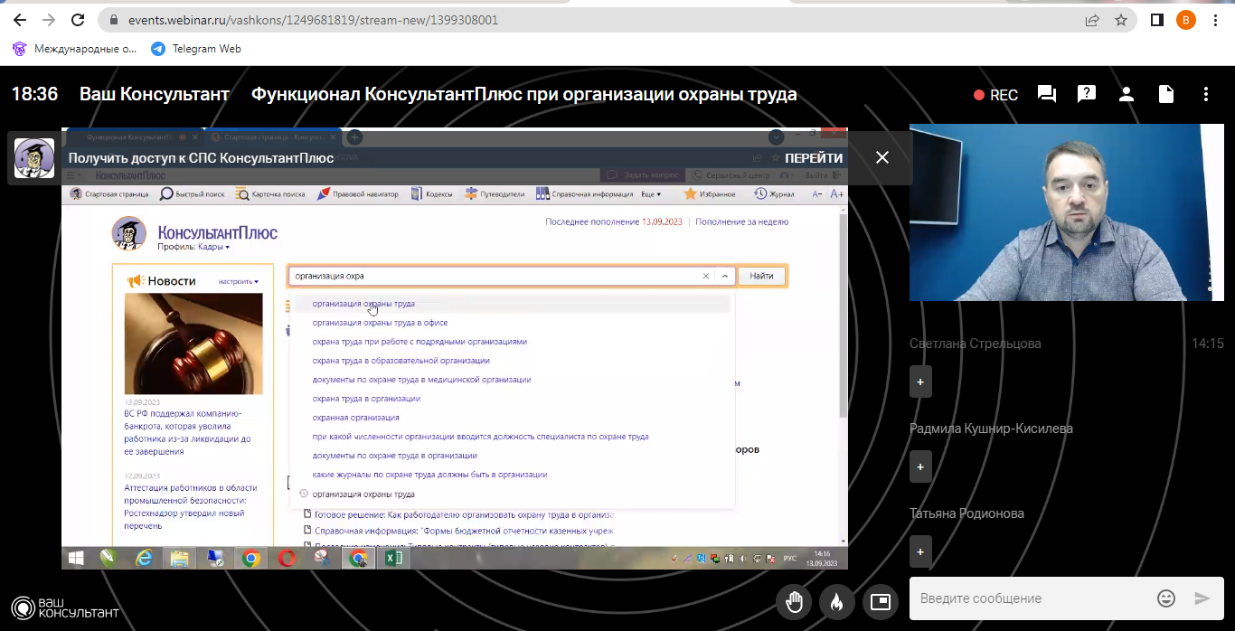Click the Найти search button
Screen dimensions: 1235x631
[x=761, y=276]
